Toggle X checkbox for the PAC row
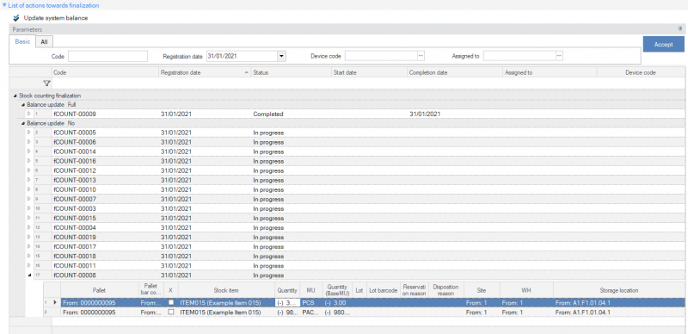This screenshot has height=334, width=688. [x=171, y=312]
